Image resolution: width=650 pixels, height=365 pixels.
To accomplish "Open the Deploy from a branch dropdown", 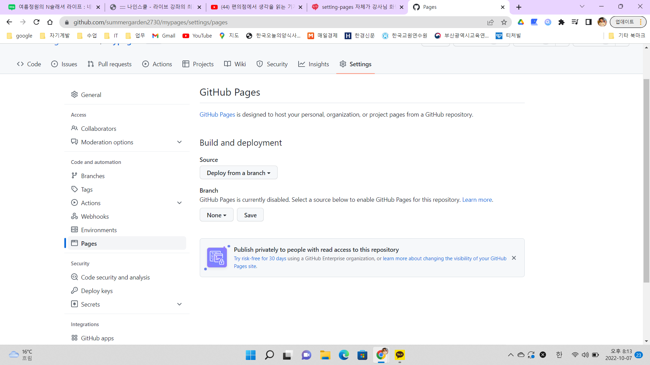I will pyautogui.click(x=239, y=173).
